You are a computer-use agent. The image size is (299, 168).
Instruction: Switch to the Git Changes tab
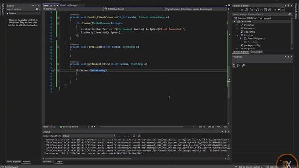coord(256,52)
